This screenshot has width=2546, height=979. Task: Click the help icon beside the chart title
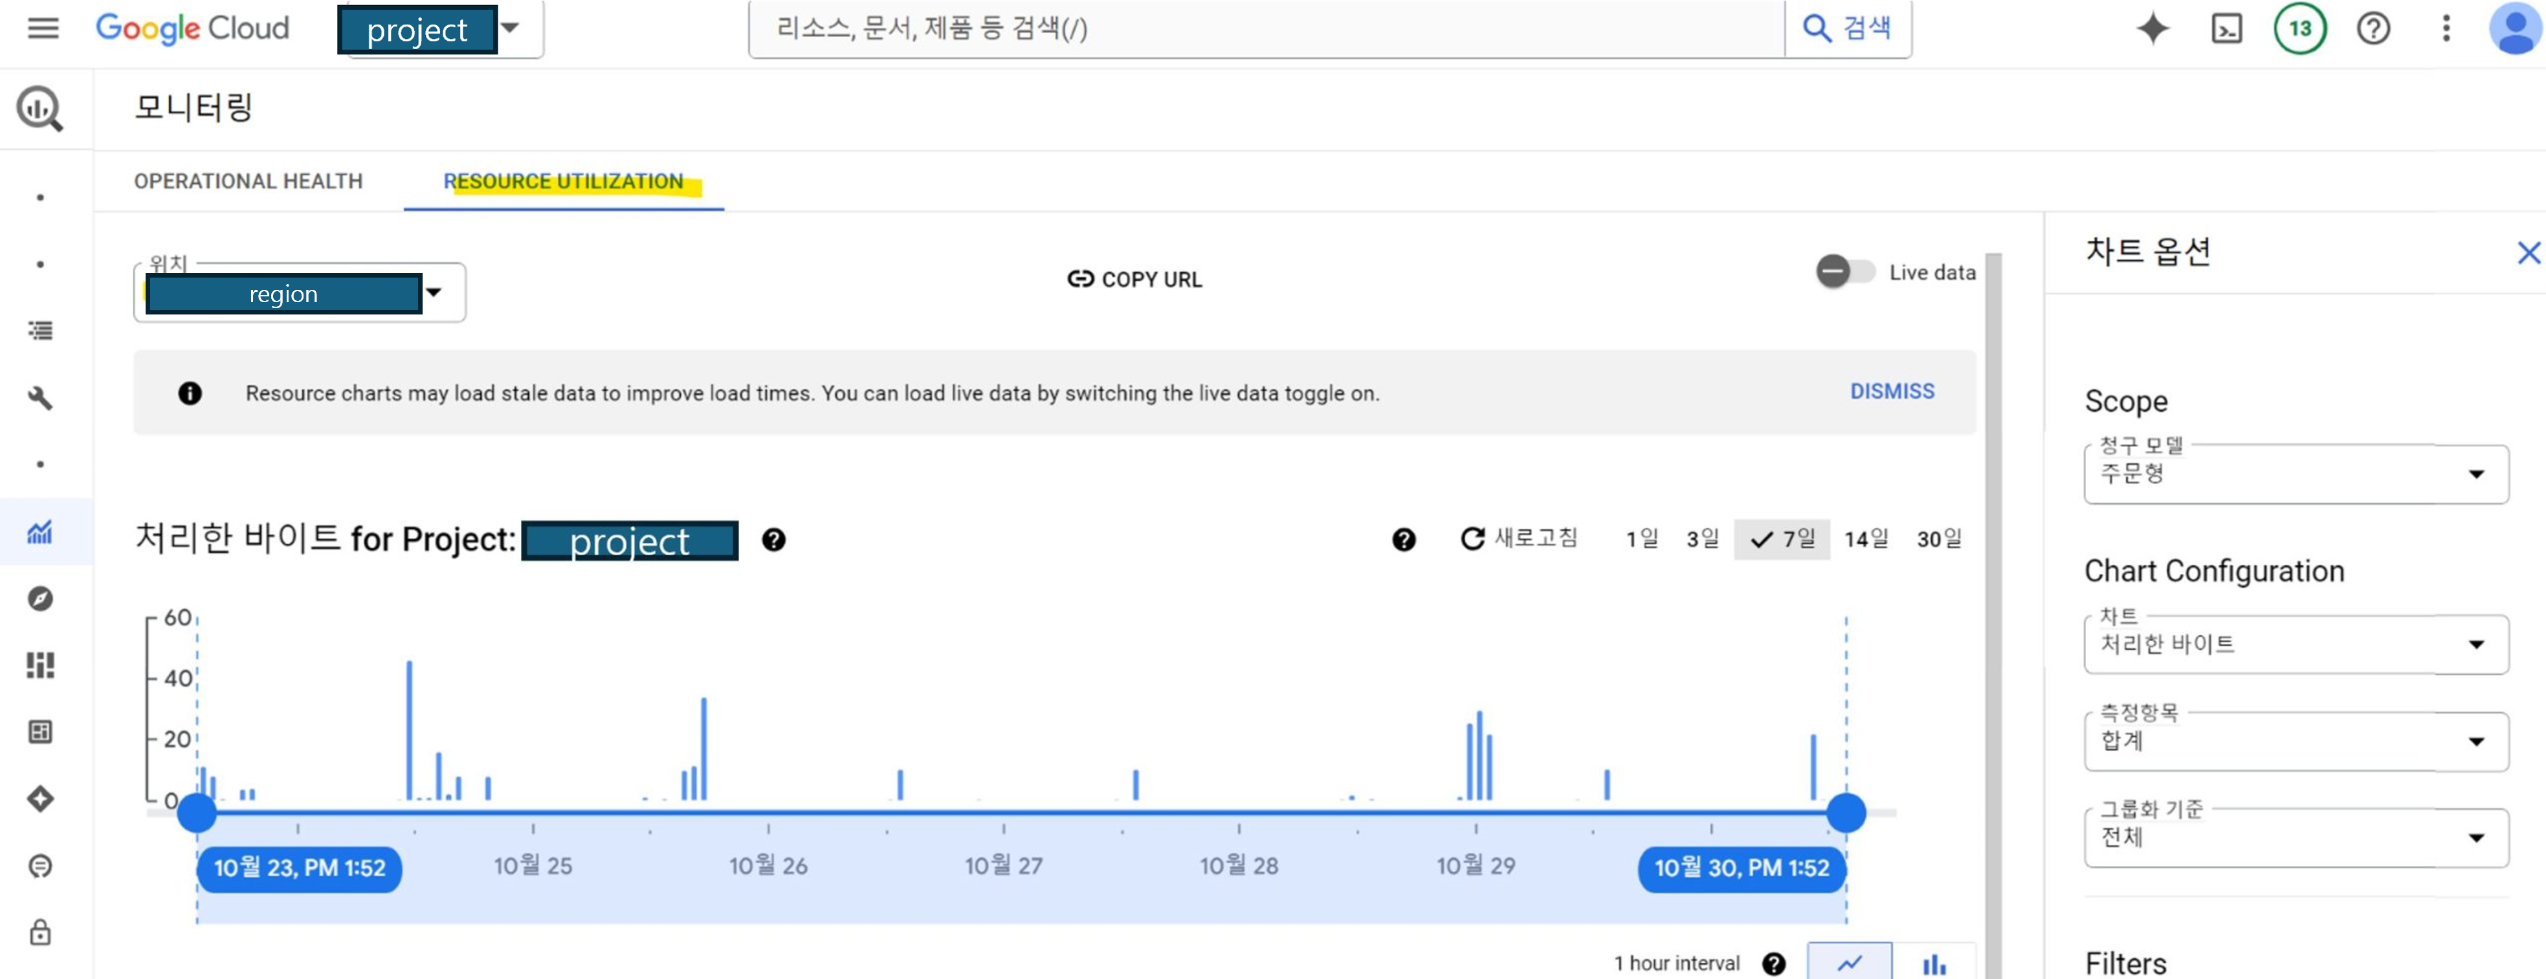point(774,540)
